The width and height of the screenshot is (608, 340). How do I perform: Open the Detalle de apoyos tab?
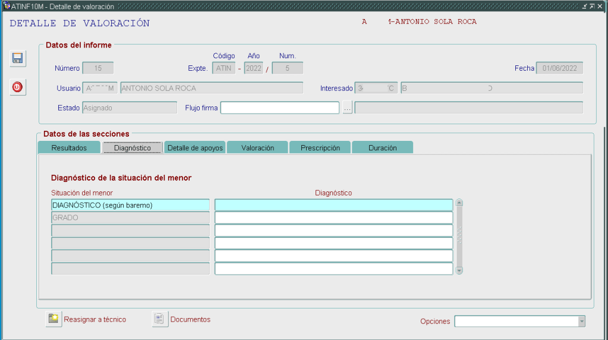point(196,148)
